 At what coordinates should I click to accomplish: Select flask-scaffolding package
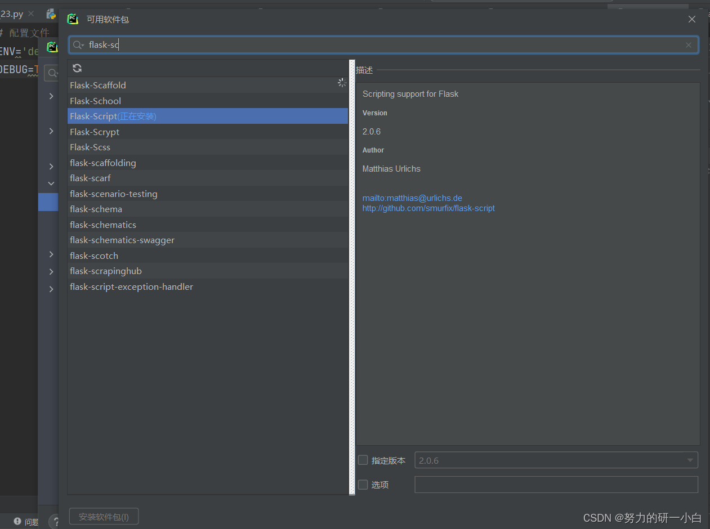[208, 163]
